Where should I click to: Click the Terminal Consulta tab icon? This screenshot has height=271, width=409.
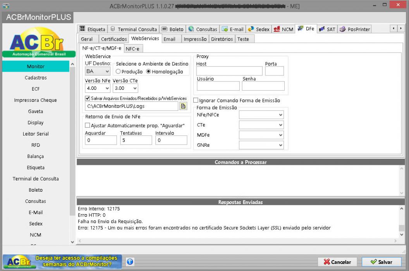coord(113,29)
